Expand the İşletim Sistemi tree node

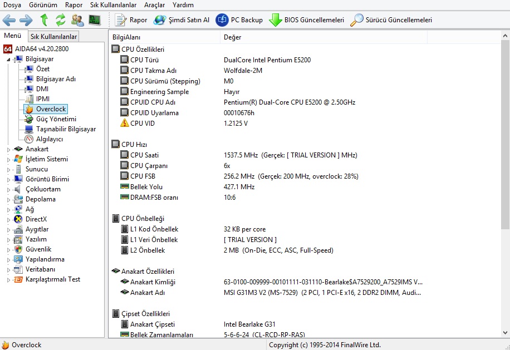tap(8, 160)
